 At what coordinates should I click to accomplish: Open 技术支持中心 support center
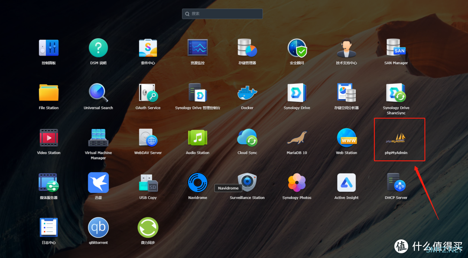(x=346, y=48)
